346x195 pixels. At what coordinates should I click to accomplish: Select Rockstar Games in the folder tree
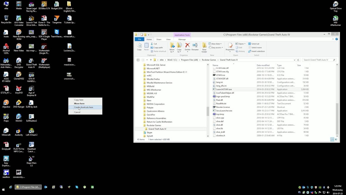point(154,125)
